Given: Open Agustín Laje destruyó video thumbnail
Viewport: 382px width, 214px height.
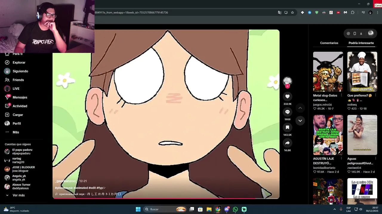Looking at the screenshot, I should 328,135.
